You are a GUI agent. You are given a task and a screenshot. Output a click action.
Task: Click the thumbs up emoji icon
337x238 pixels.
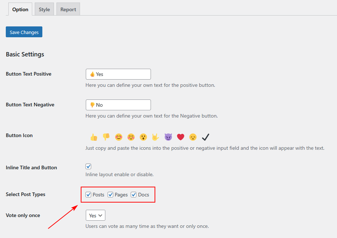point(94,137)
